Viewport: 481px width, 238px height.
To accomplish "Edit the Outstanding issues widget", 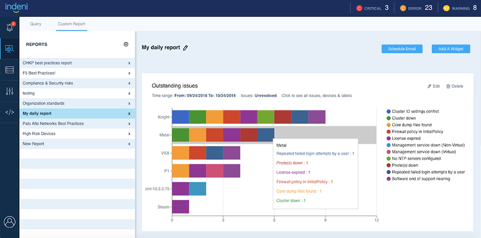I will point(434,86).
